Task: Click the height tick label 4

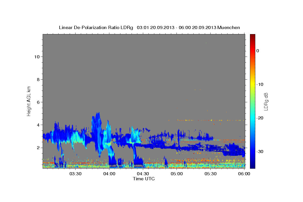Action: pos(38,125)
